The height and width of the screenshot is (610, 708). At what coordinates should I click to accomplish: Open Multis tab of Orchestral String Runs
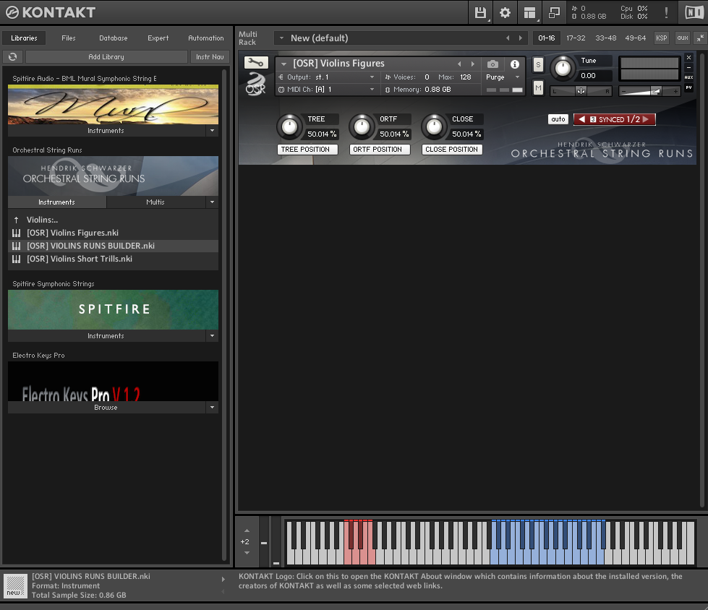click(x=155, y=202)
